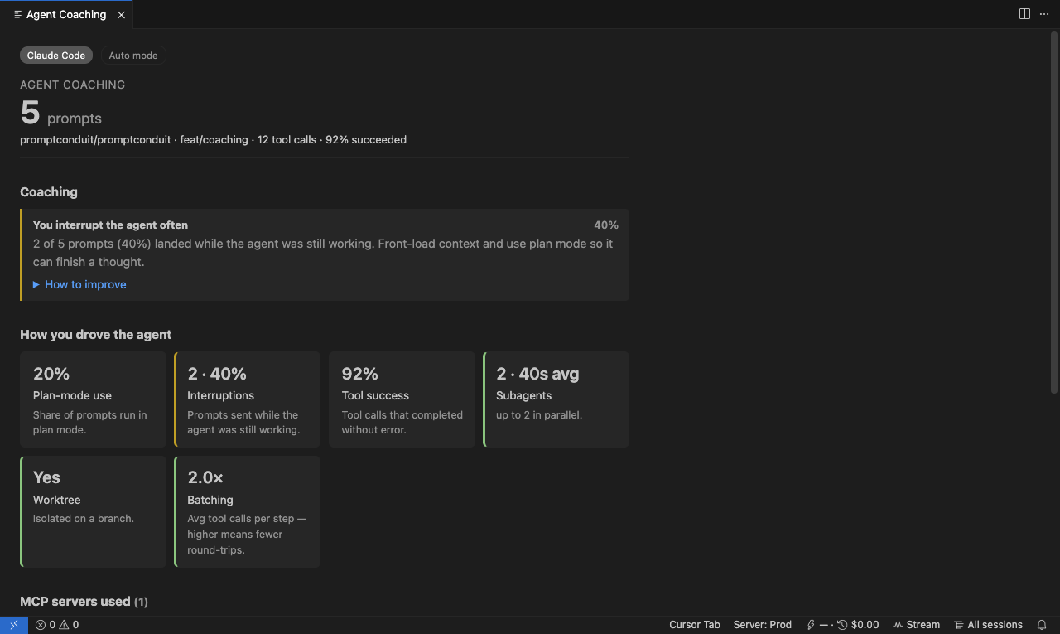1060x634 pixels.
Task: Click Server: Prod status bar item
Action: (x=763, y=625)
